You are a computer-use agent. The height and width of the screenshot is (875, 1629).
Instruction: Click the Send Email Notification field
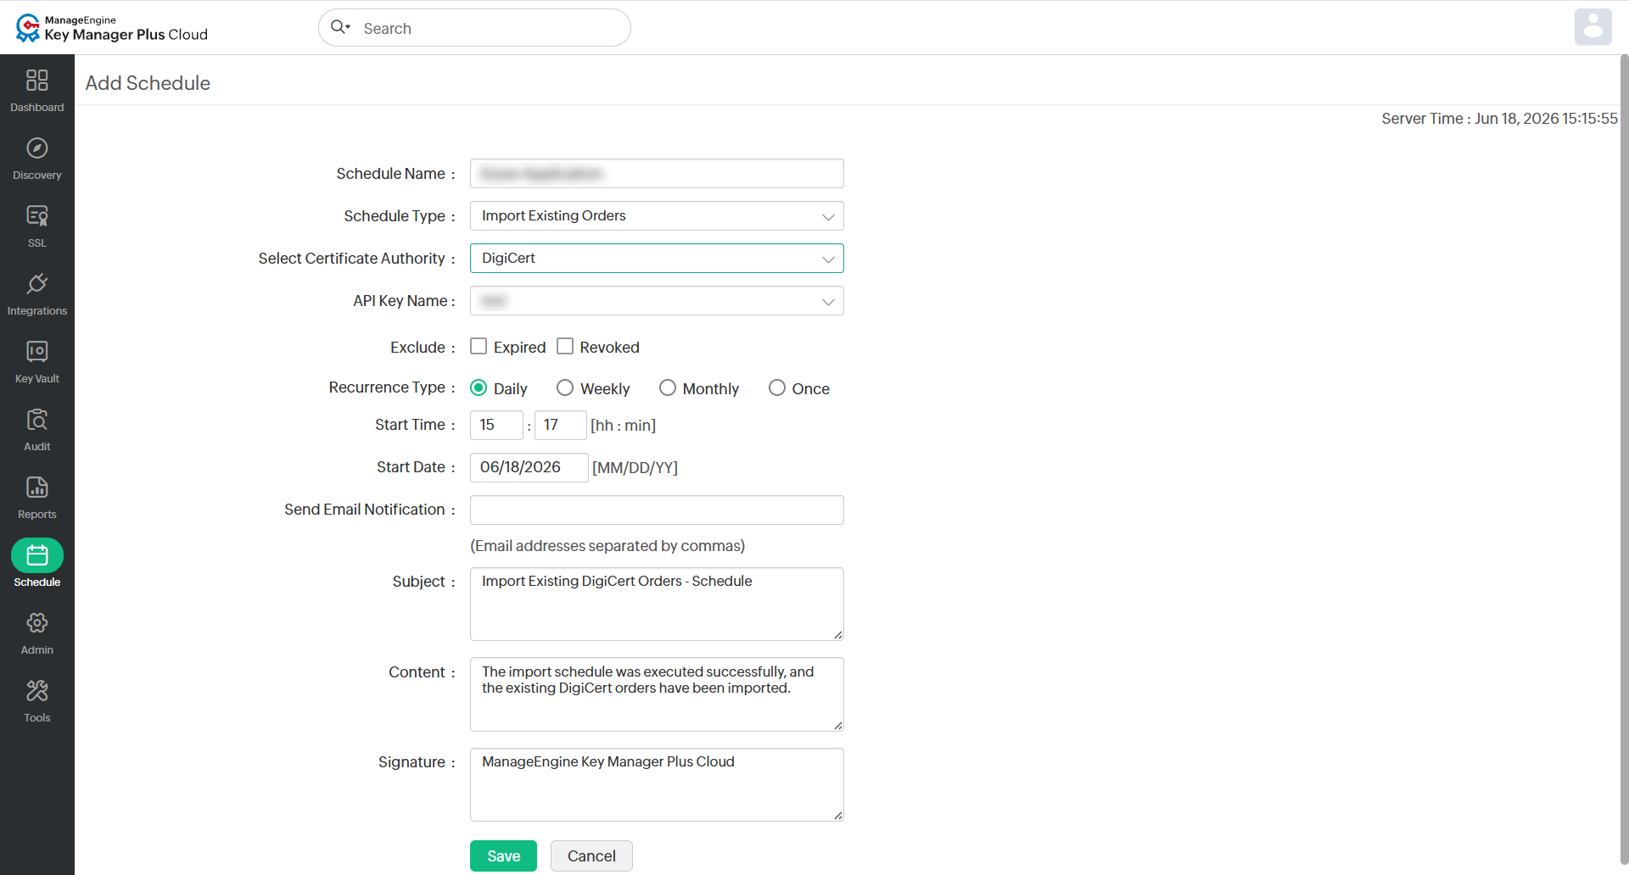pos(657,510)
